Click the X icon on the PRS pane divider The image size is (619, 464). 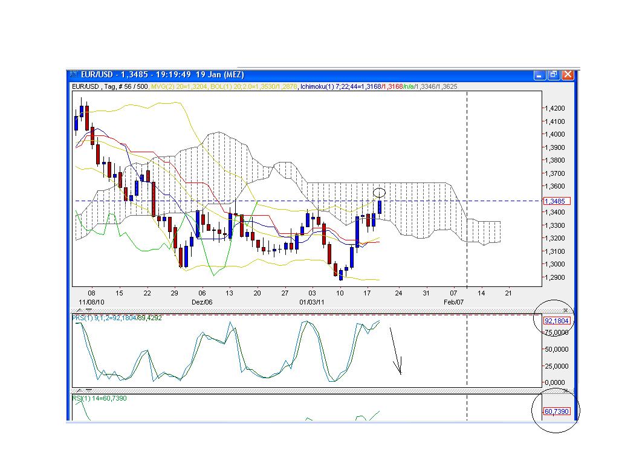click(x=566, y=309)
